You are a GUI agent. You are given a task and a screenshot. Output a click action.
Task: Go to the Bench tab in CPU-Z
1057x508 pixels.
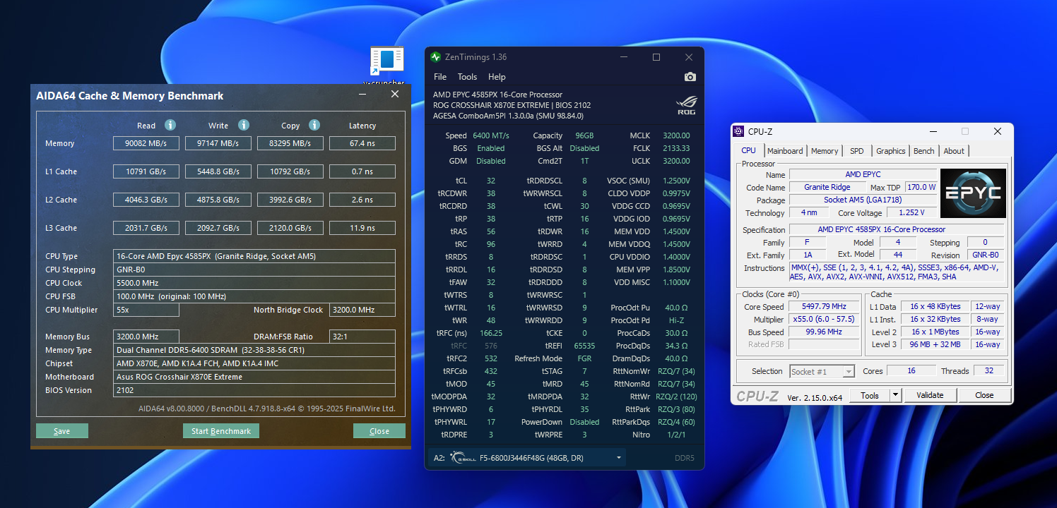click(x=924, y=151)
